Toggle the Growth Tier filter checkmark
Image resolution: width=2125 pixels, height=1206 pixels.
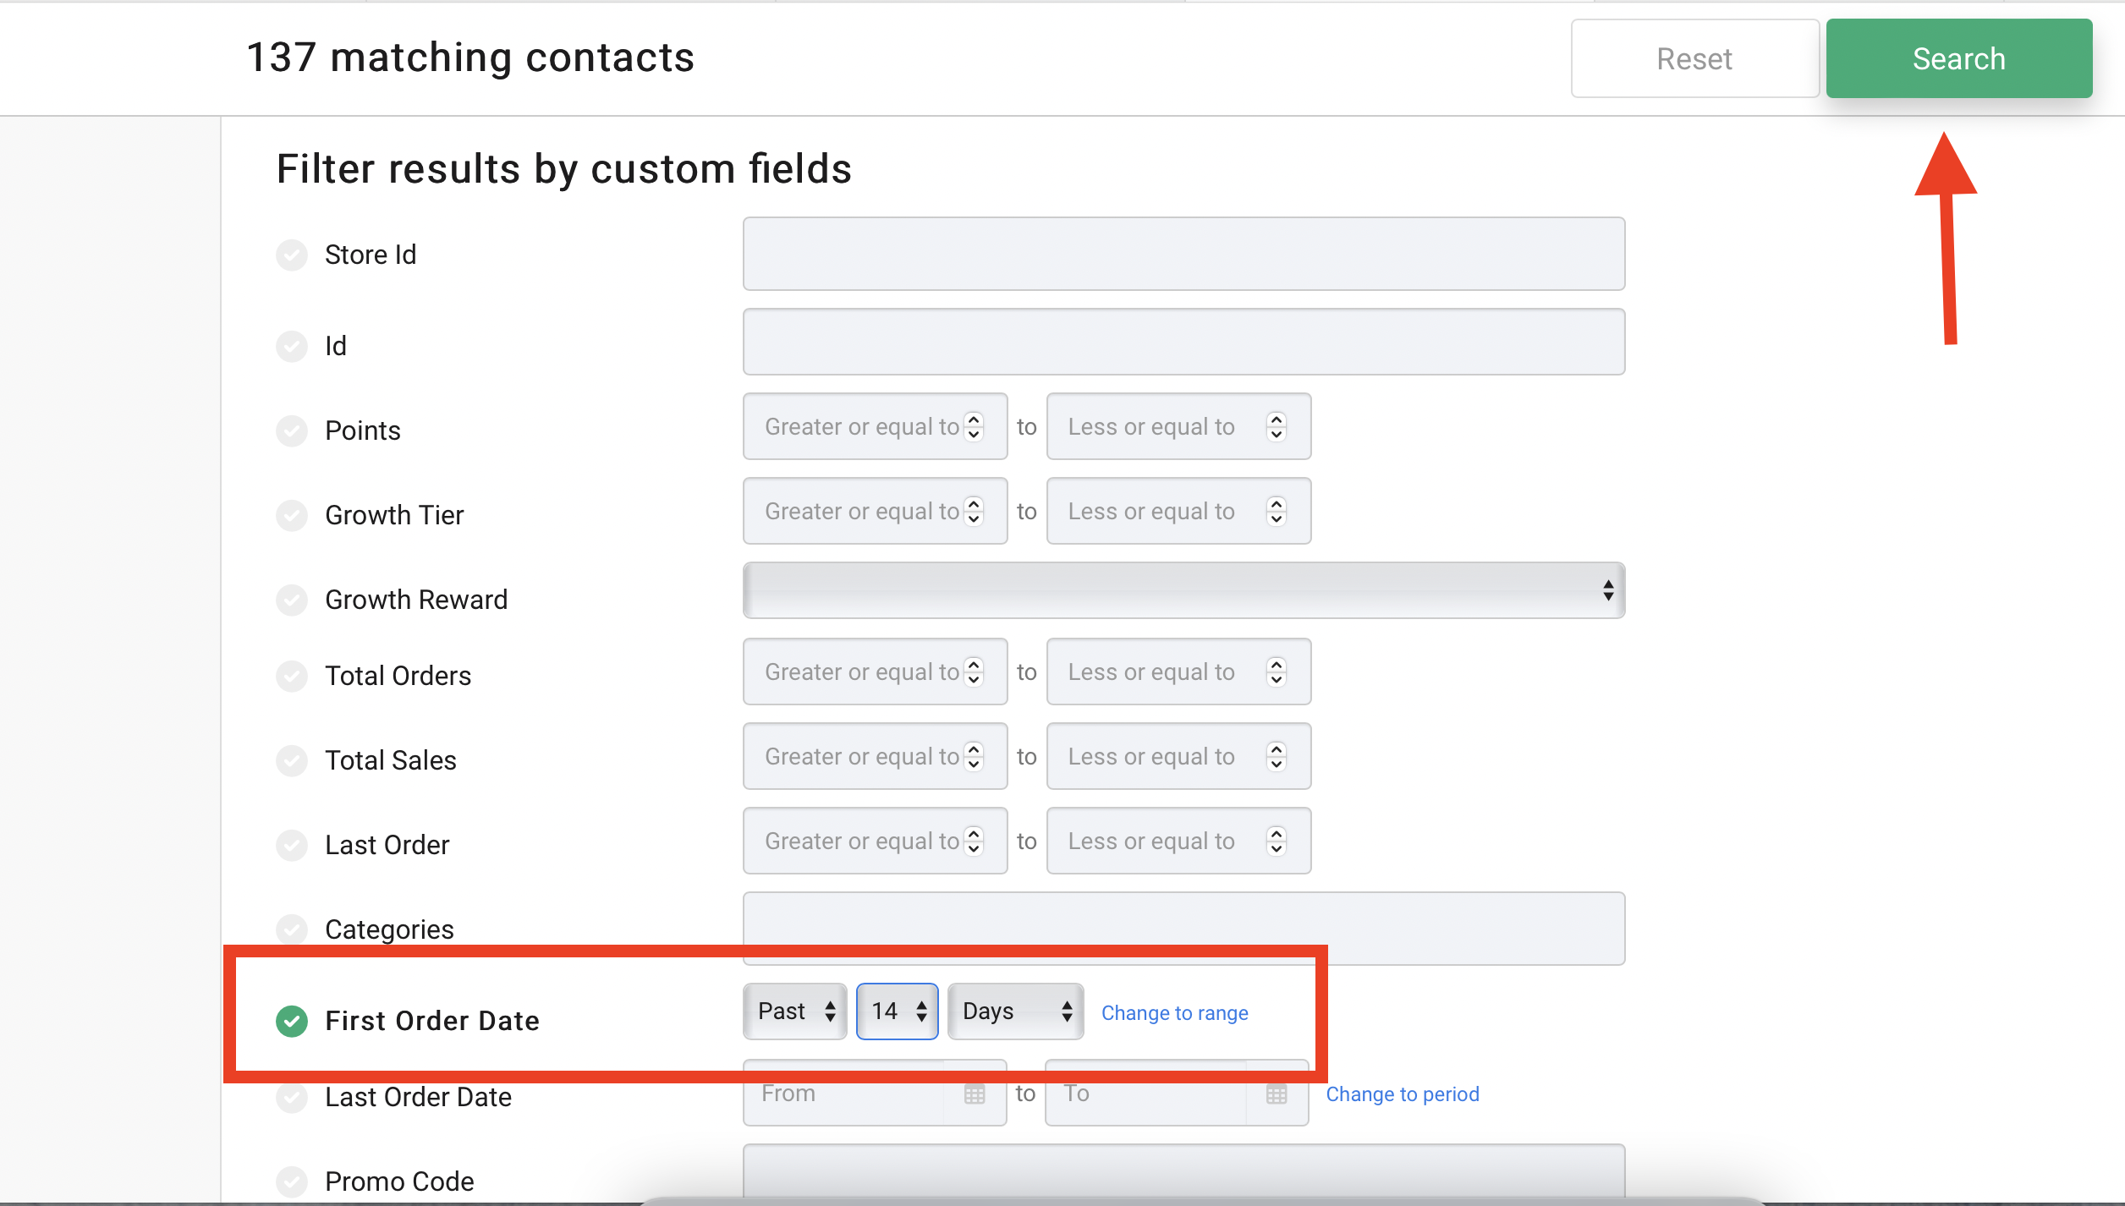(292, 515)
